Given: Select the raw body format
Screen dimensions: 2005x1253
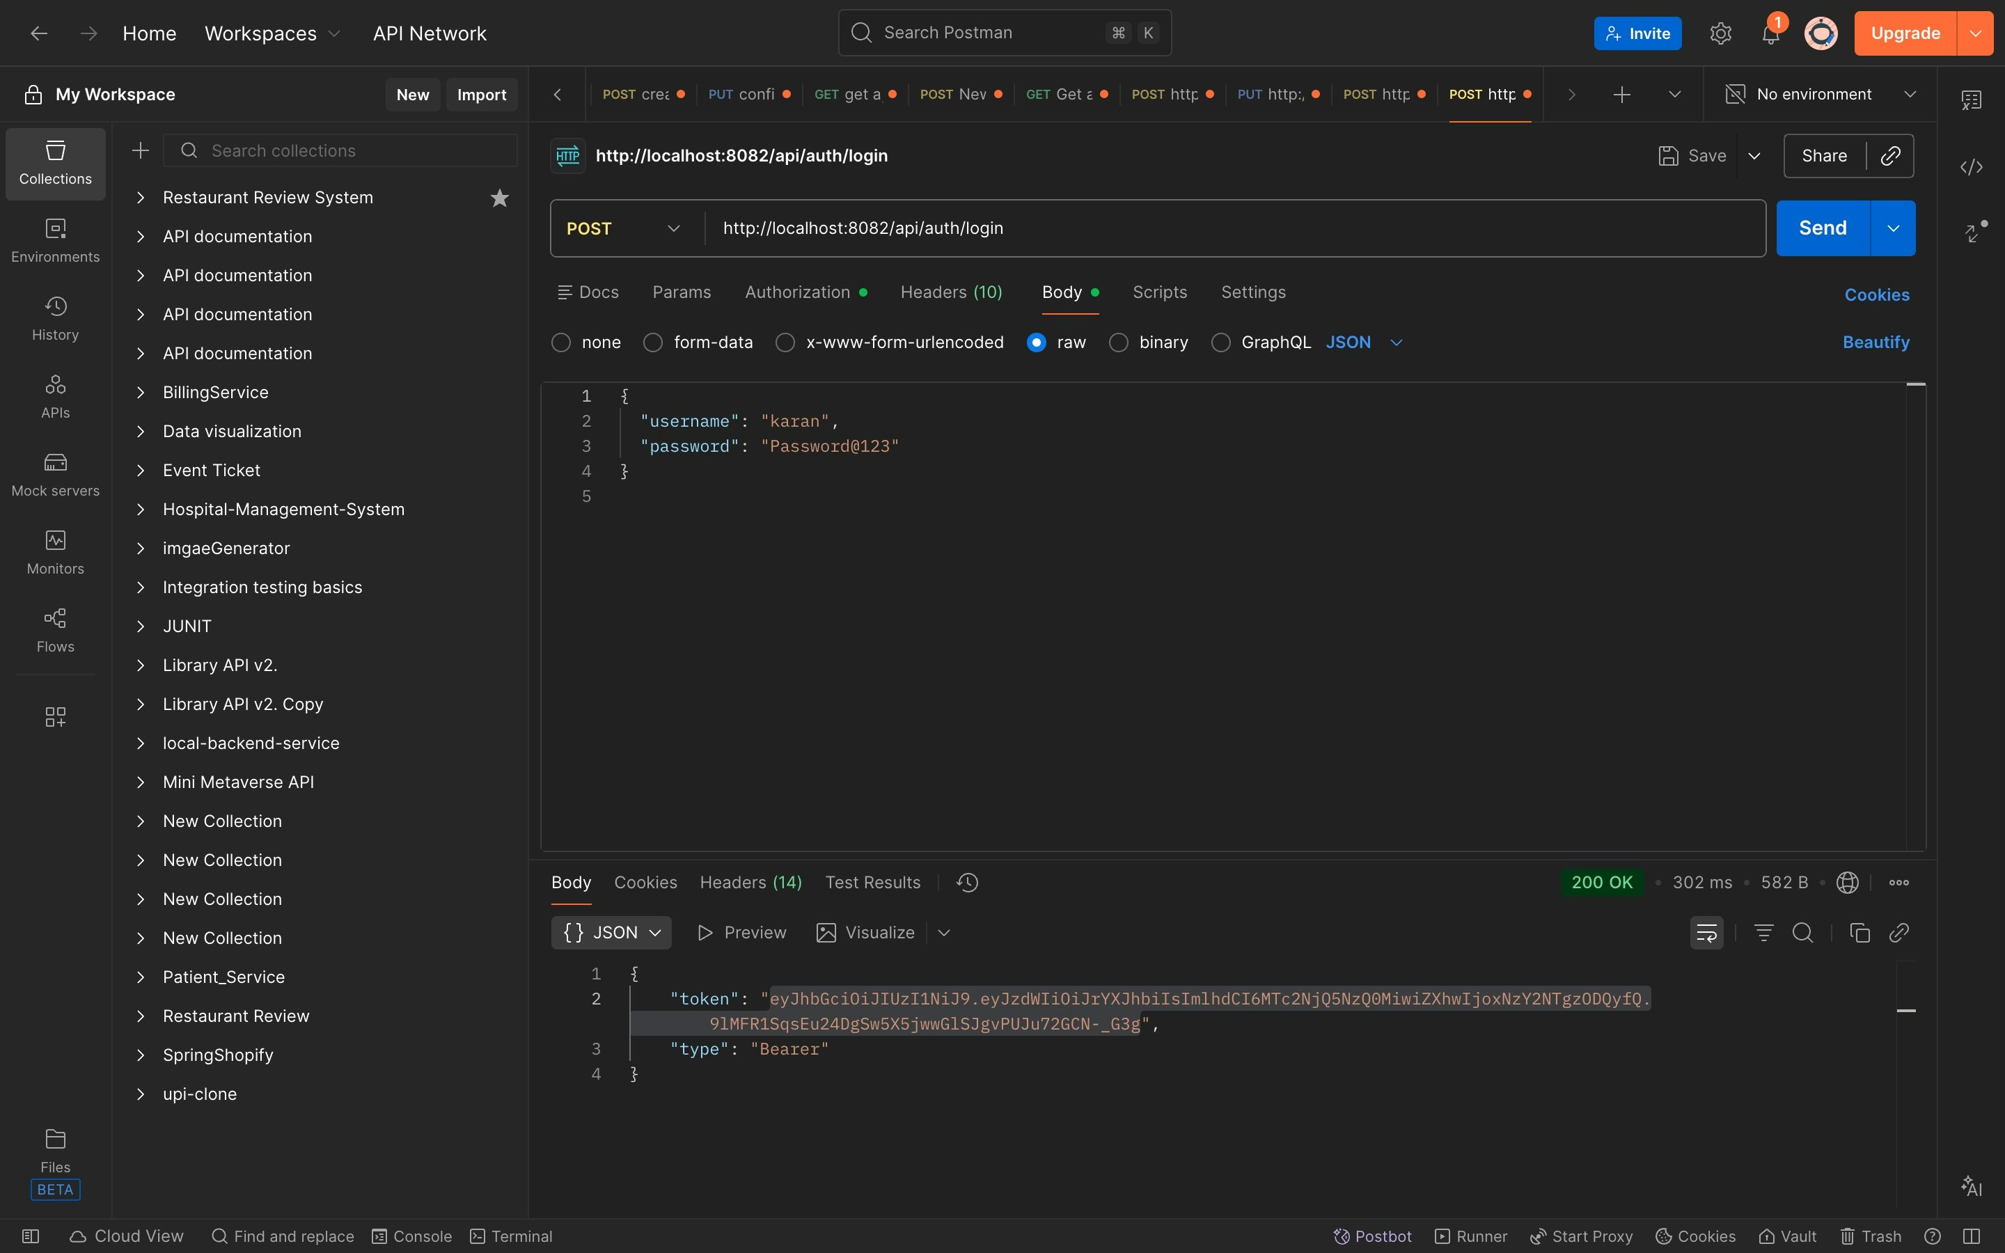Looking at the screenshot, I should [1037, 342].
